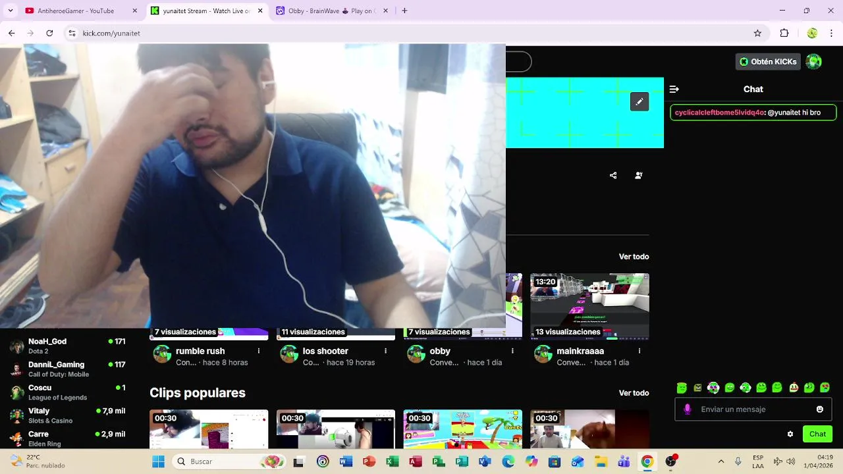Click the follow user icon below banner
Viewport: 843px width, 474px height.
[x=638, y=175]
